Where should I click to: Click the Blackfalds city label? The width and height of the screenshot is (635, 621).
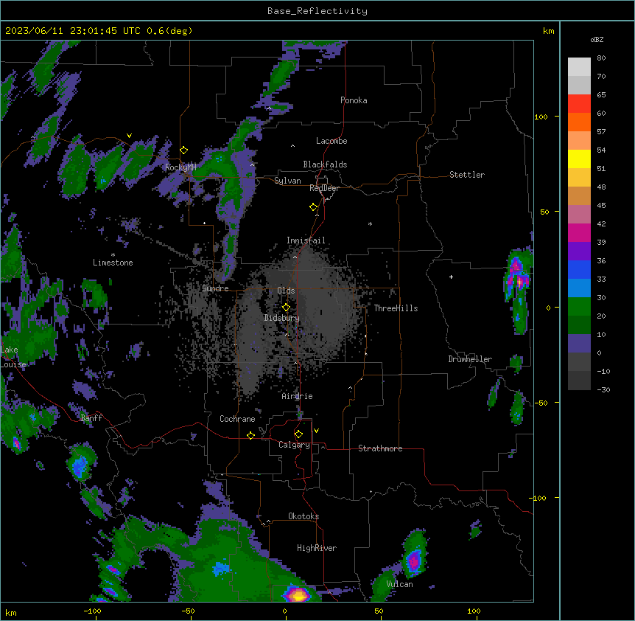point(325,164)
